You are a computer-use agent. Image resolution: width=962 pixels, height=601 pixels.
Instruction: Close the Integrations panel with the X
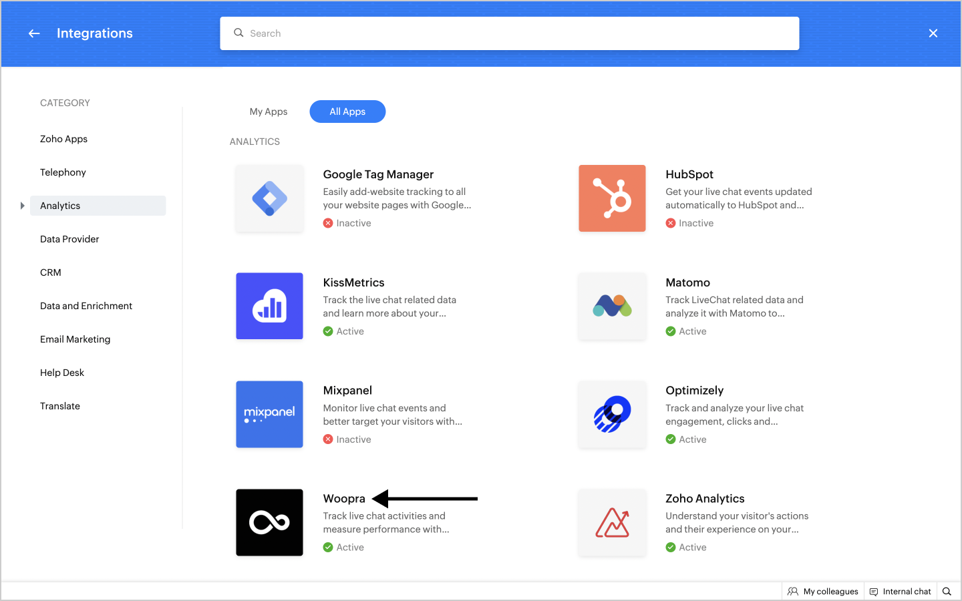click(933, 33)
